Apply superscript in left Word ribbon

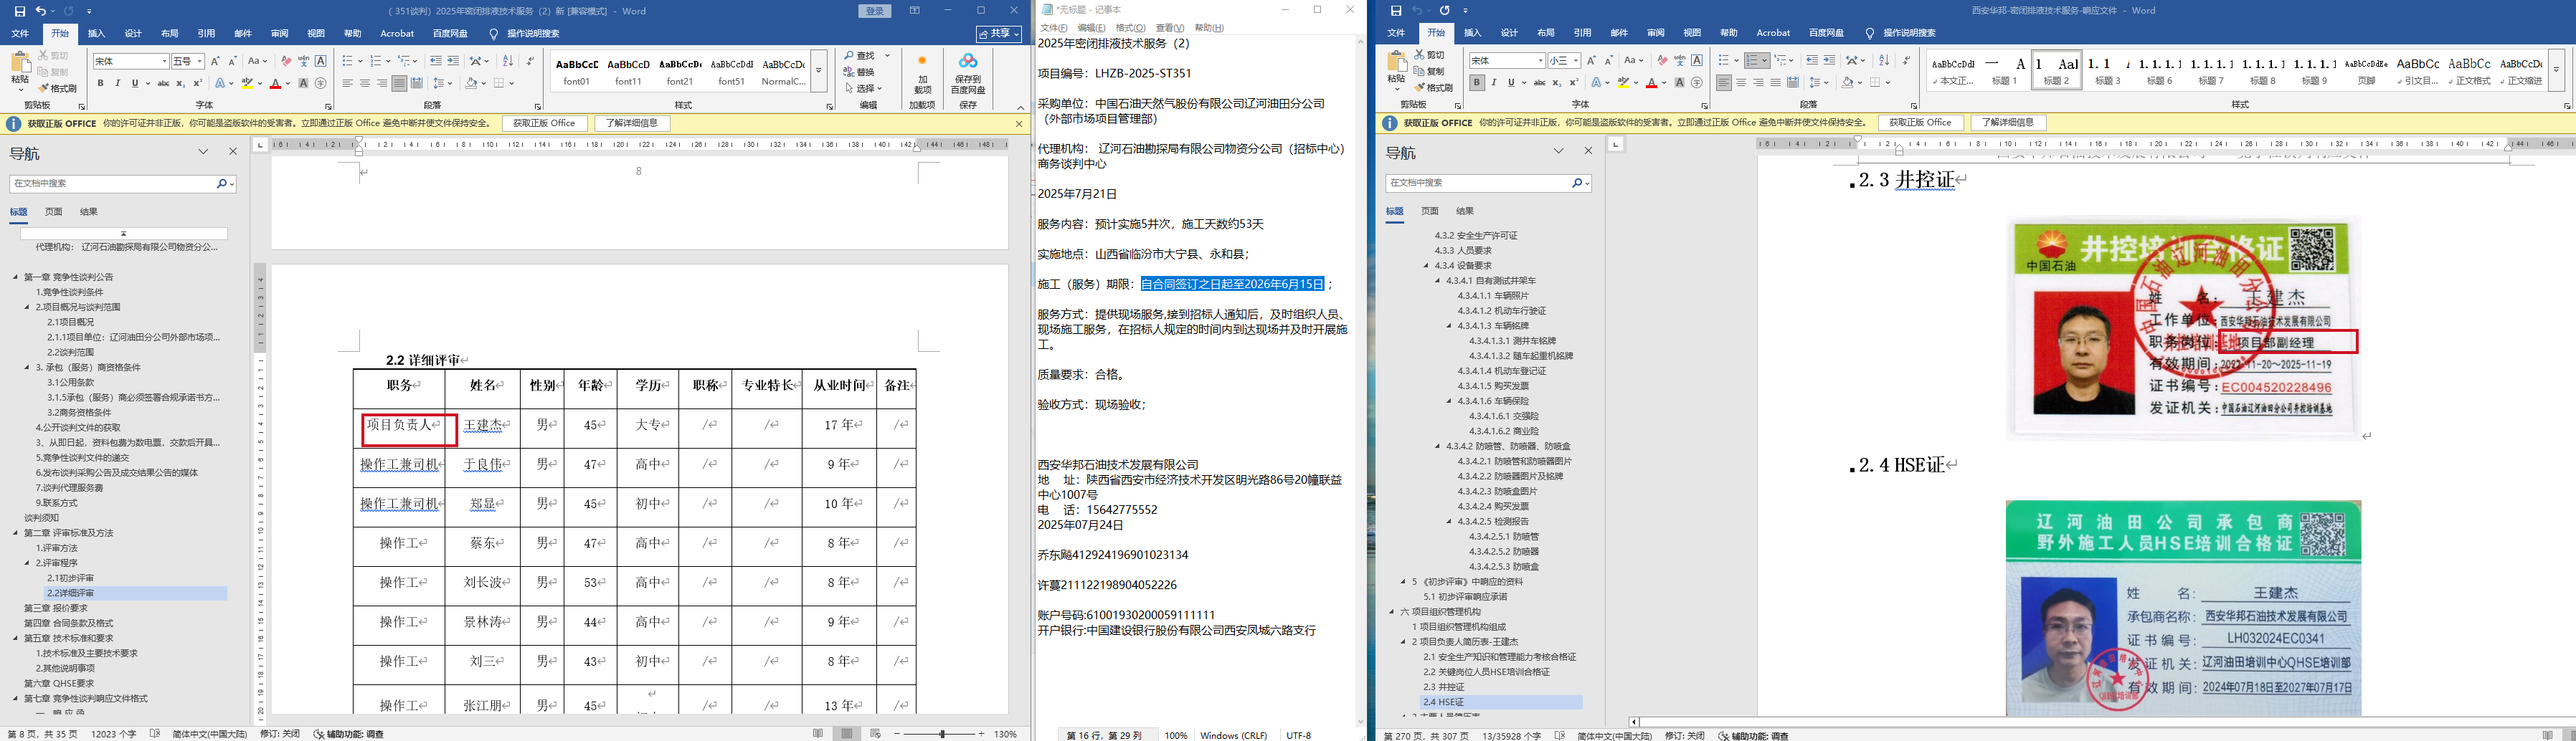click(198, 83)
